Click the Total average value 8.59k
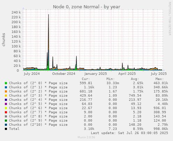173x141 pixels. click(x=138, y=129)
